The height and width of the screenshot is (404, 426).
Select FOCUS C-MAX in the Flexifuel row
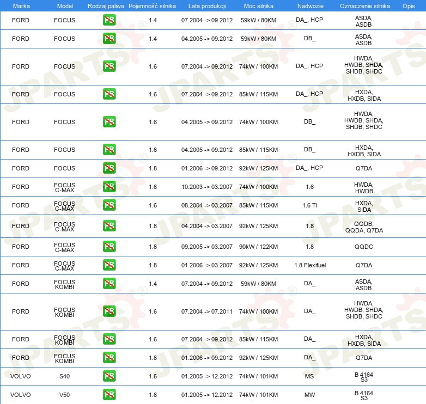[64, 266]
